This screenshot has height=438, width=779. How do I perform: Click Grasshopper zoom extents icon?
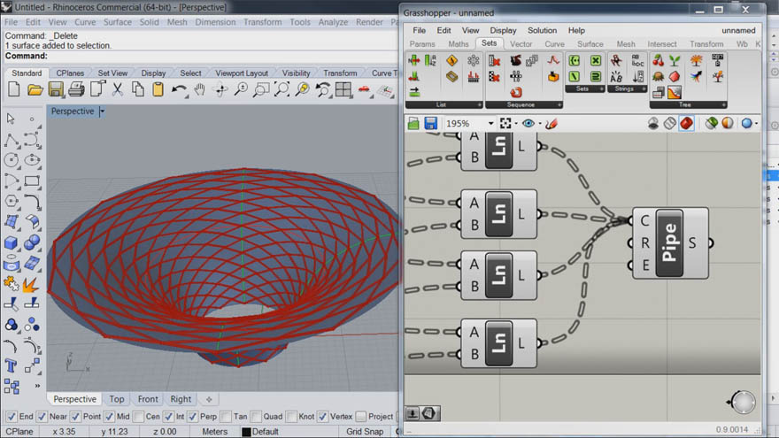coord(505,123)
